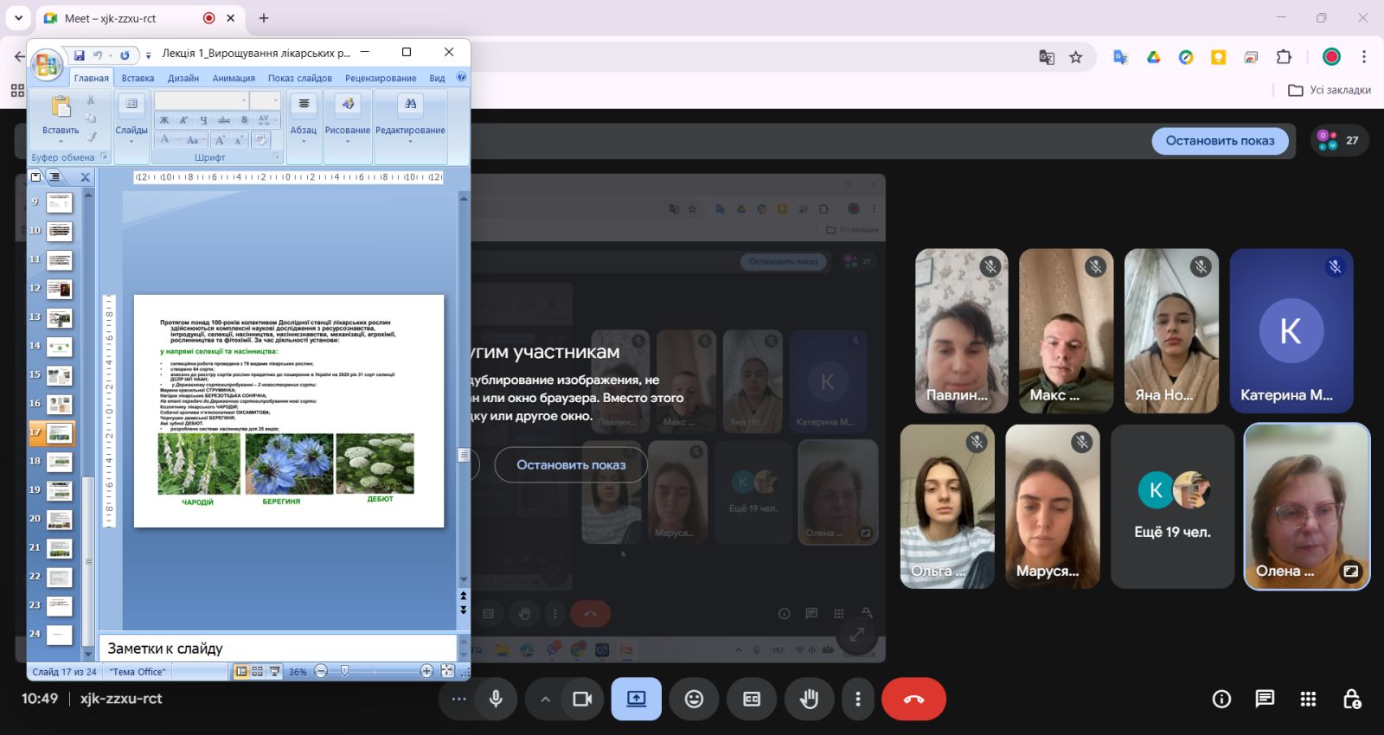Click the Office round logo button
The height and width of the screenshot is (735, 1384).
(x=46, y=64)
